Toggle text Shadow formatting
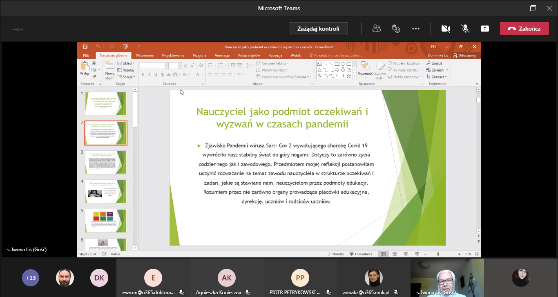The height and width of the screenshot is (297, 558). pos(163,75)
